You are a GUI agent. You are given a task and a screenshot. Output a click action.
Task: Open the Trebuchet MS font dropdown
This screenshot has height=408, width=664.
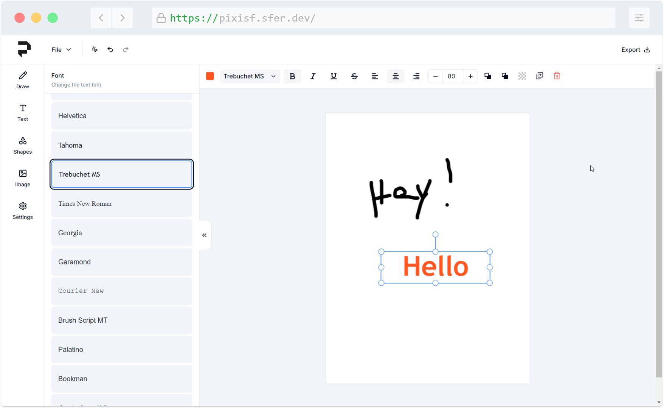[250, 76]
